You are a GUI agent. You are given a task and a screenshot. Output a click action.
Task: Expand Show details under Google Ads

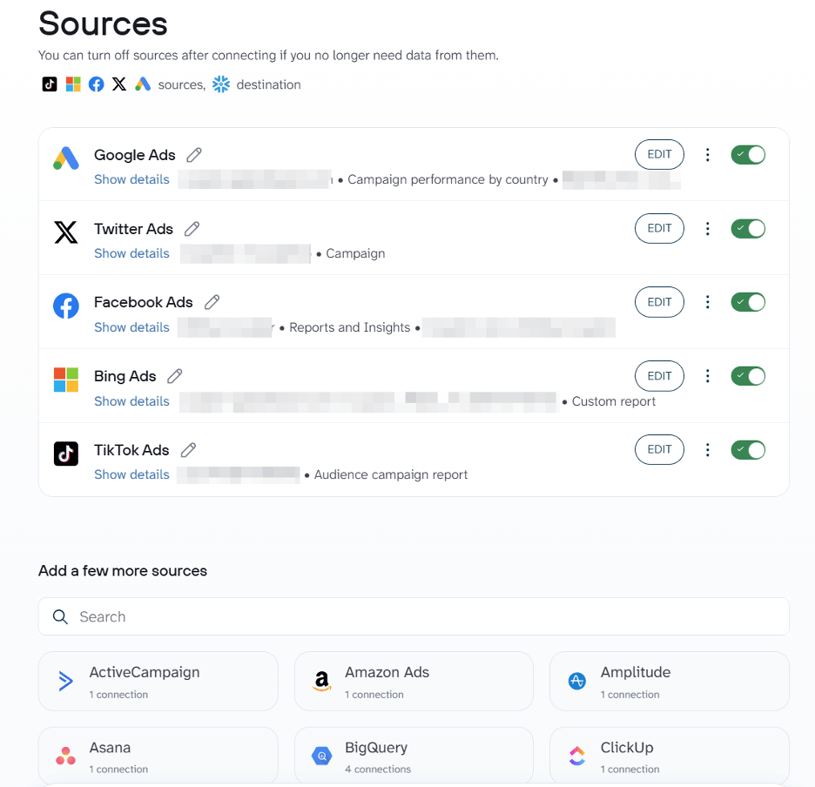click(x=131, y=179)
